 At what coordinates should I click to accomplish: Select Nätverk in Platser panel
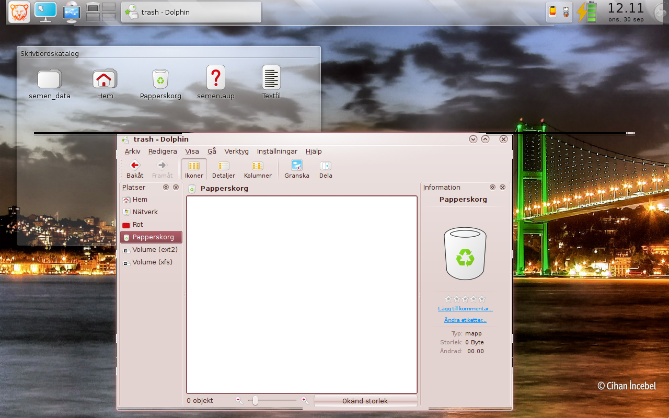click(x=145, y=212)
